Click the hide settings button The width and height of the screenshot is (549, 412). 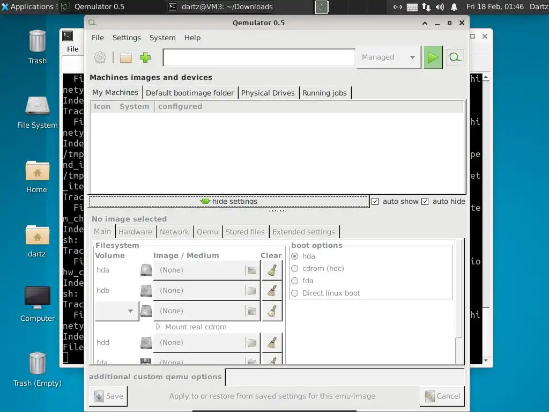[x=229, y=202]
